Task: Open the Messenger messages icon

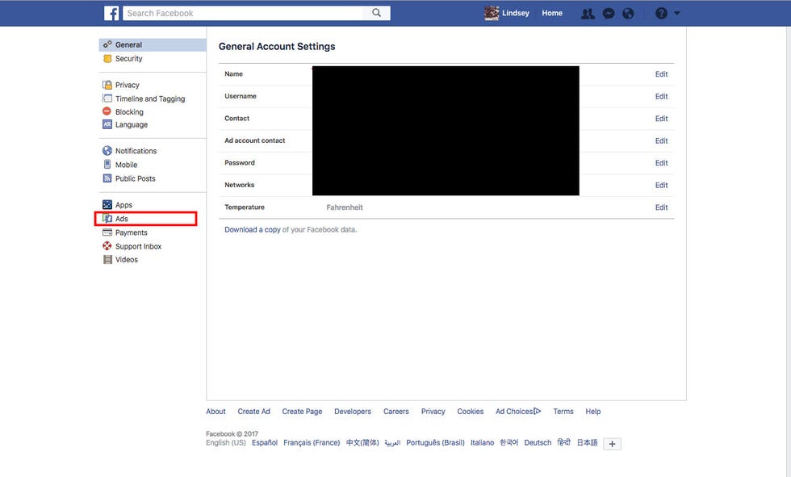Action: (x=609, y=14)
